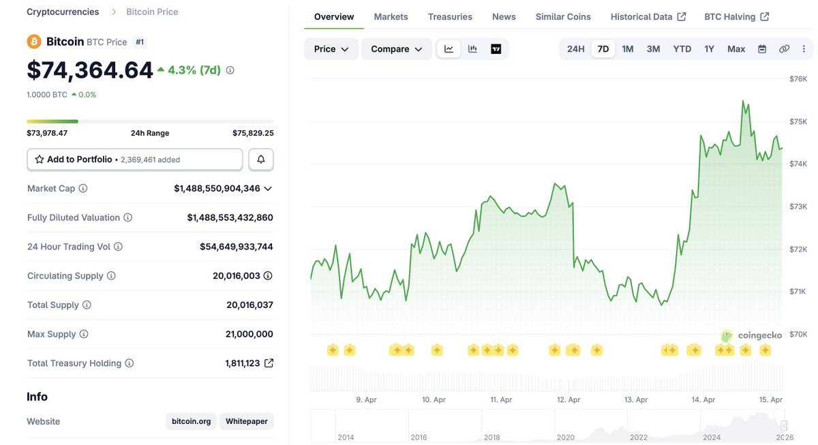Screen dimensions: 818x445
Task: Open Total Treasury Holding external link icon
Action: [269, 363]
